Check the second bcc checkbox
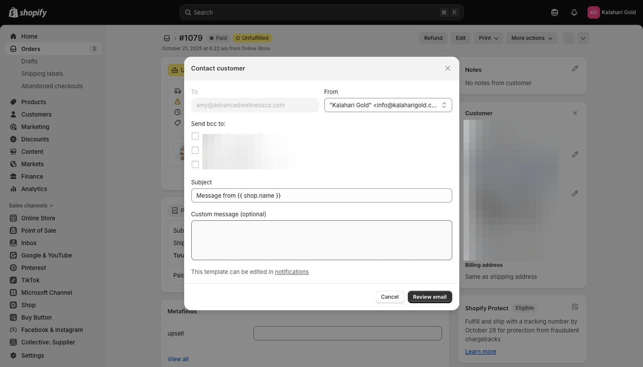 [195, 150]
